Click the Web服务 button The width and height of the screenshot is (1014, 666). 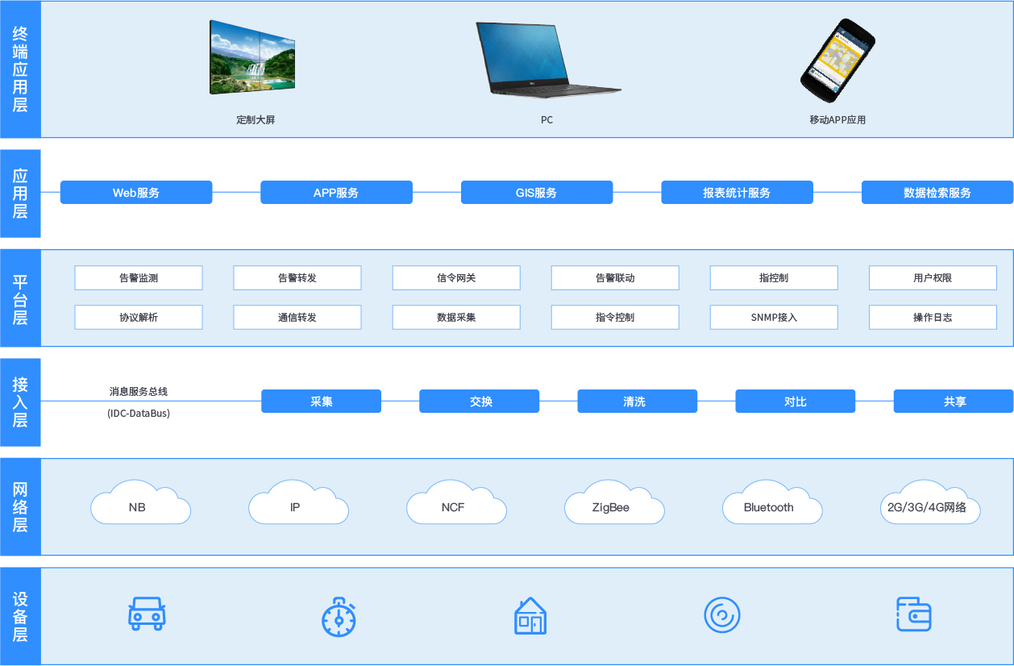[135, 192]
